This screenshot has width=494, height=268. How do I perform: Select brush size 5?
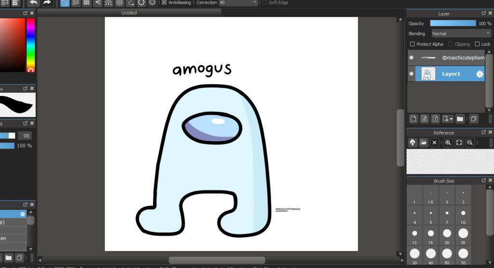430,216
